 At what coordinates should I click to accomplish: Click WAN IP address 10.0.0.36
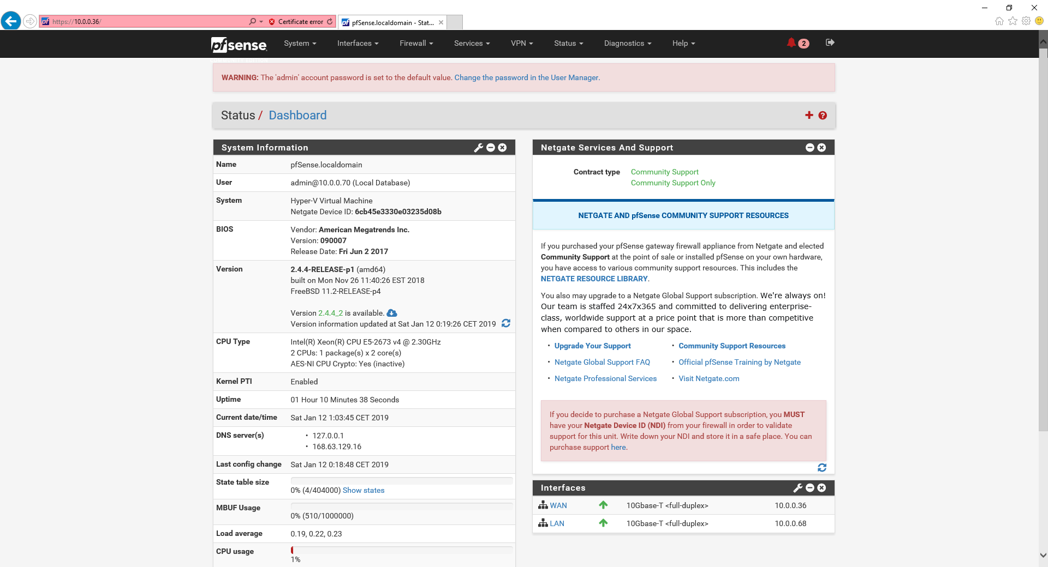790,505
